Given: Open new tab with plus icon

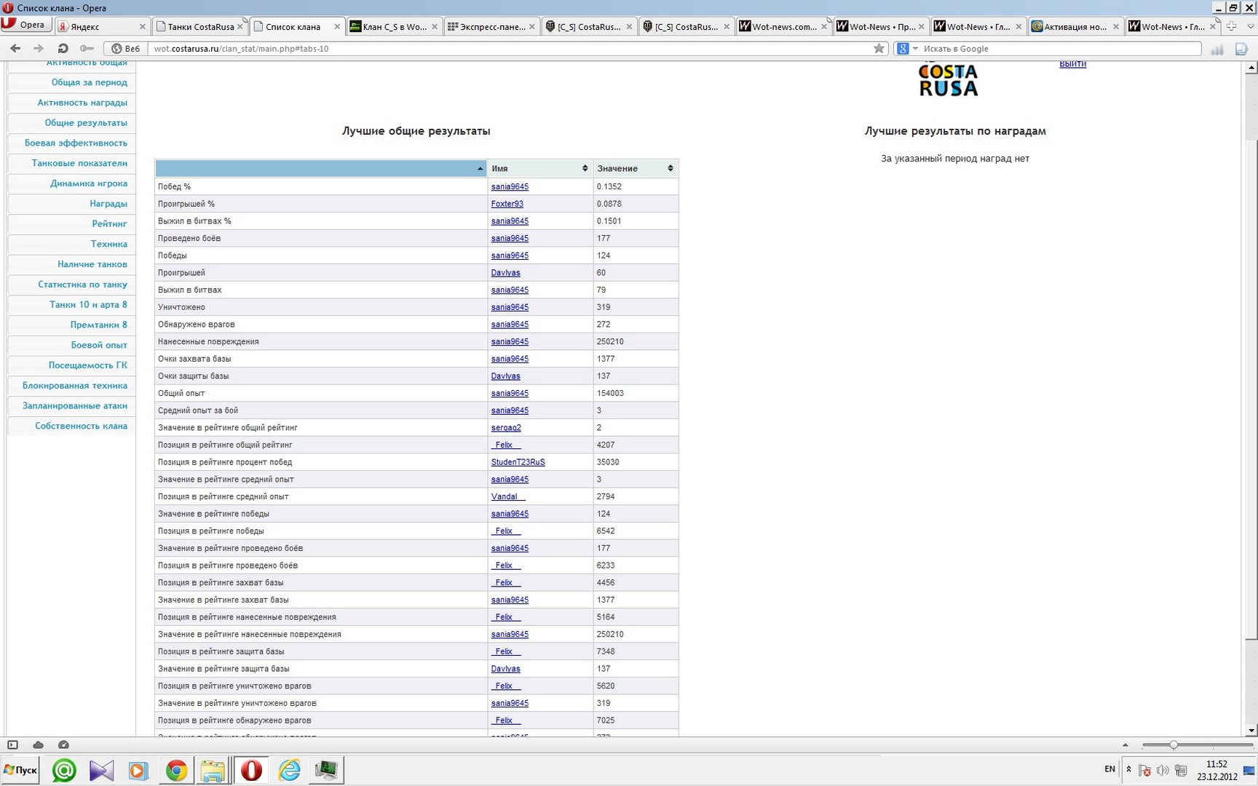Looking at the screenshot, I should tap(1231, 26).
